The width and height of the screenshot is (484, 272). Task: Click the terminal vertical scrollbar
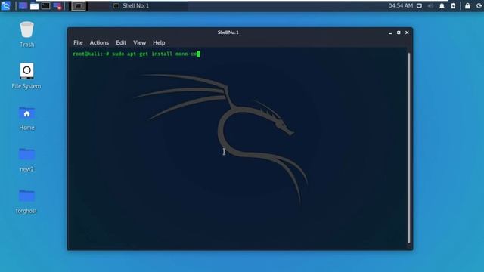(409, 148)
